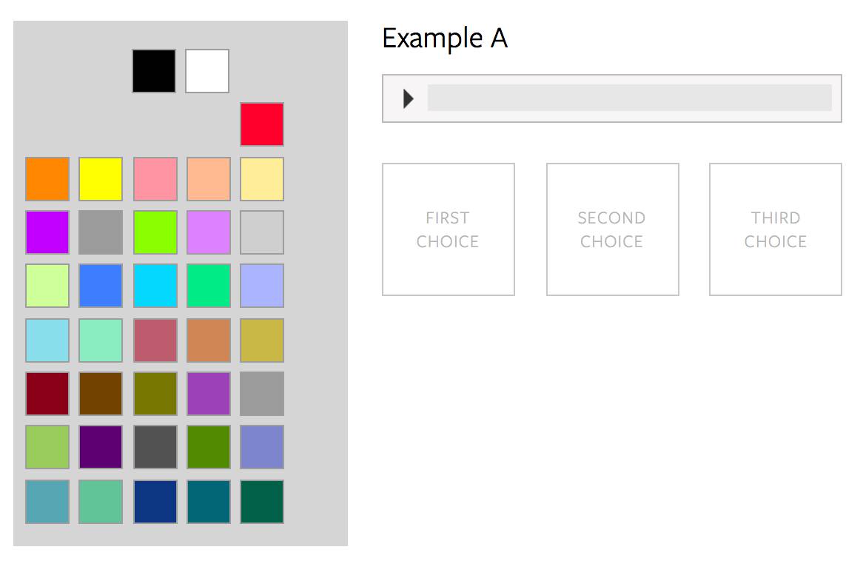The height and width of the screenshot is (561, 863).
Task: Select the black color swatch
Action: 154,71
